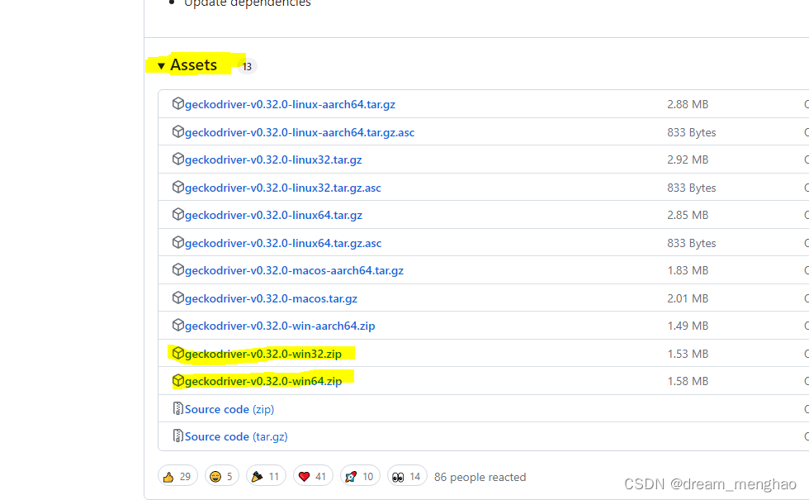React with rocket emoji (10)

coord(360,476)
